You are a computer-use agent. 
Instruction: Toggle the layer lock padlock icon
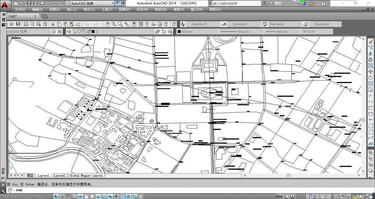(88, 31)
